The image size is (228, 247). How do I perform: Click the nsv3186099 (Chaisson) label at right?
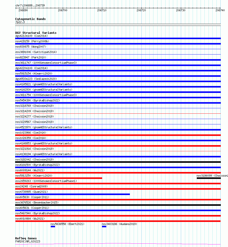pyautogui.click(x=212, y=176)
